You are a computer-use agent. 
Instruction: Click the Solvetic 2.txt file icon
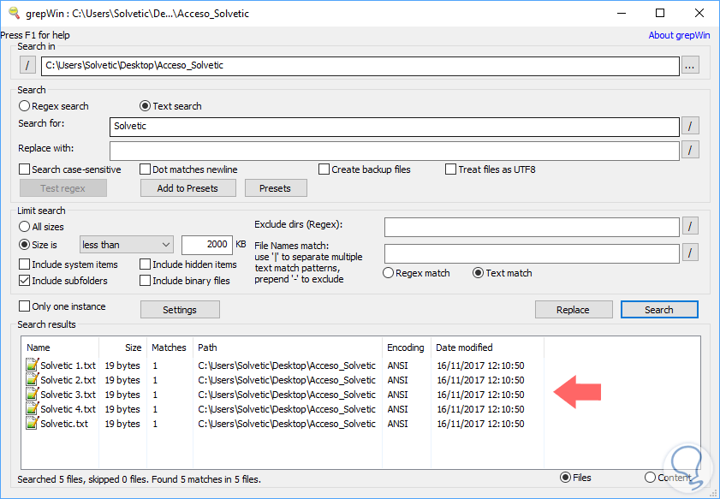point(32,380)
